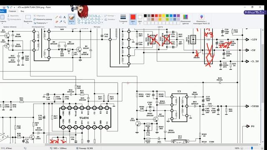Click the '100%' zoom level text
Viewport: 267px width, 150px height.
[237, 148]
